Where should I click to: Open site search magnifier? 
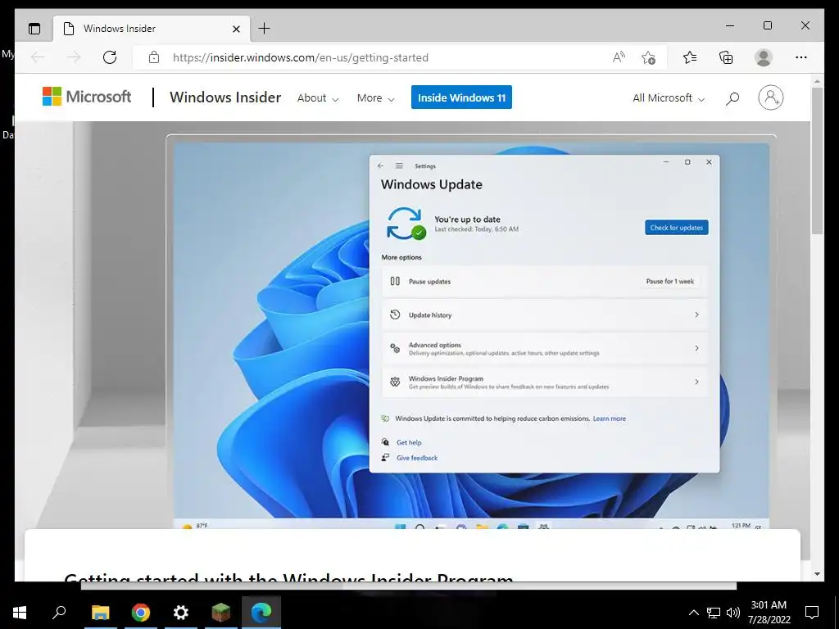point(732,98)
